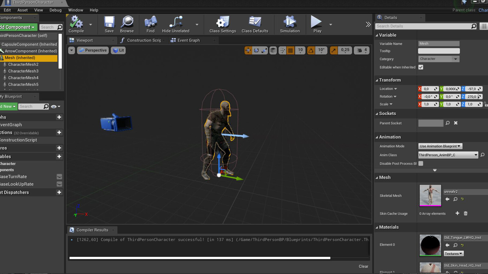This screenshot has width=488, height=274.
Task: Click the Play button in toolbar
Action: pyautogui.click(x=317, y=24)
